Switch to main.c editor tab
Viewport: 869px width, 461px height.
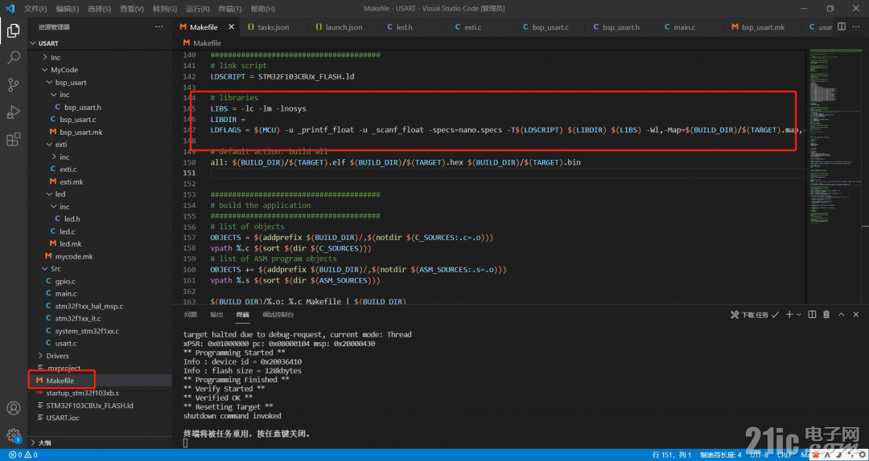(684, 27)
